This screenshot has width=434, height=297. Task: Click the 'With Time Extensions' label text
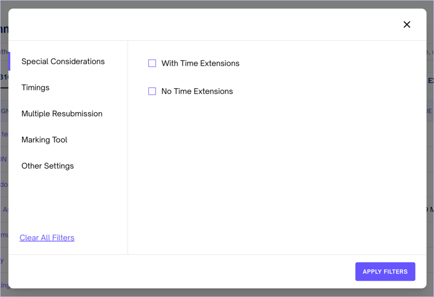[200, 64]
